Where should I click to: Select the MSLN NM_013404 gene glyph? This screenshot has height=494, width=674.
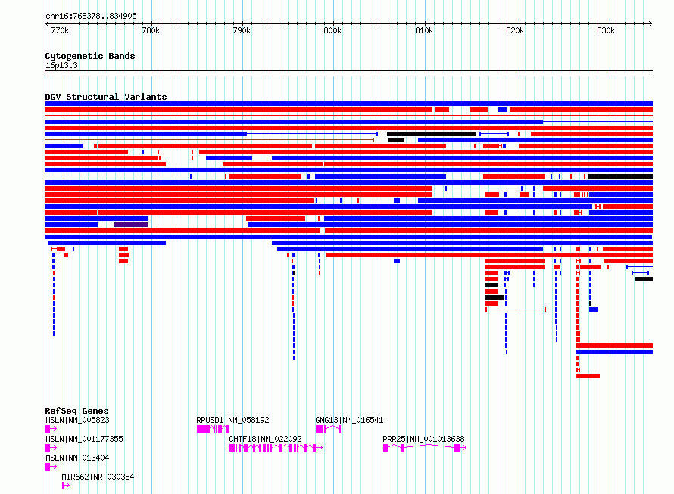pos(51,467)
